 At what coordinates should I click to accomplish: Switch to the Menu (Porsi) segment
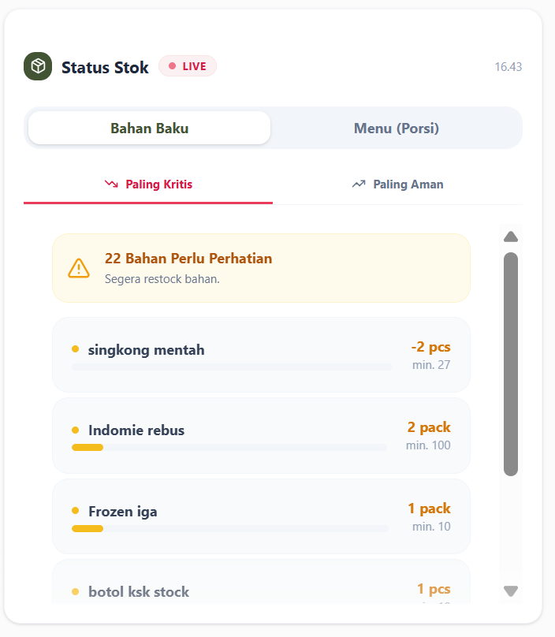[396, 128]
